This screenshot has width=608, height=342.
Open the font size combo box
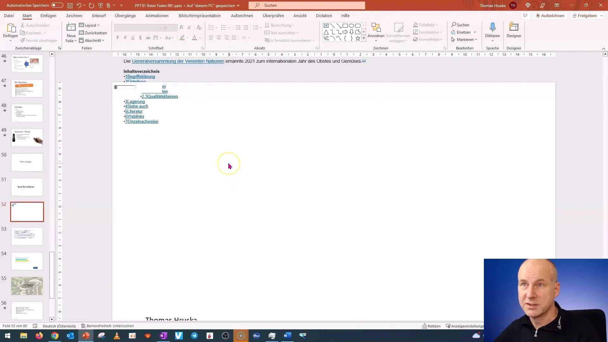tap(170, 28)
